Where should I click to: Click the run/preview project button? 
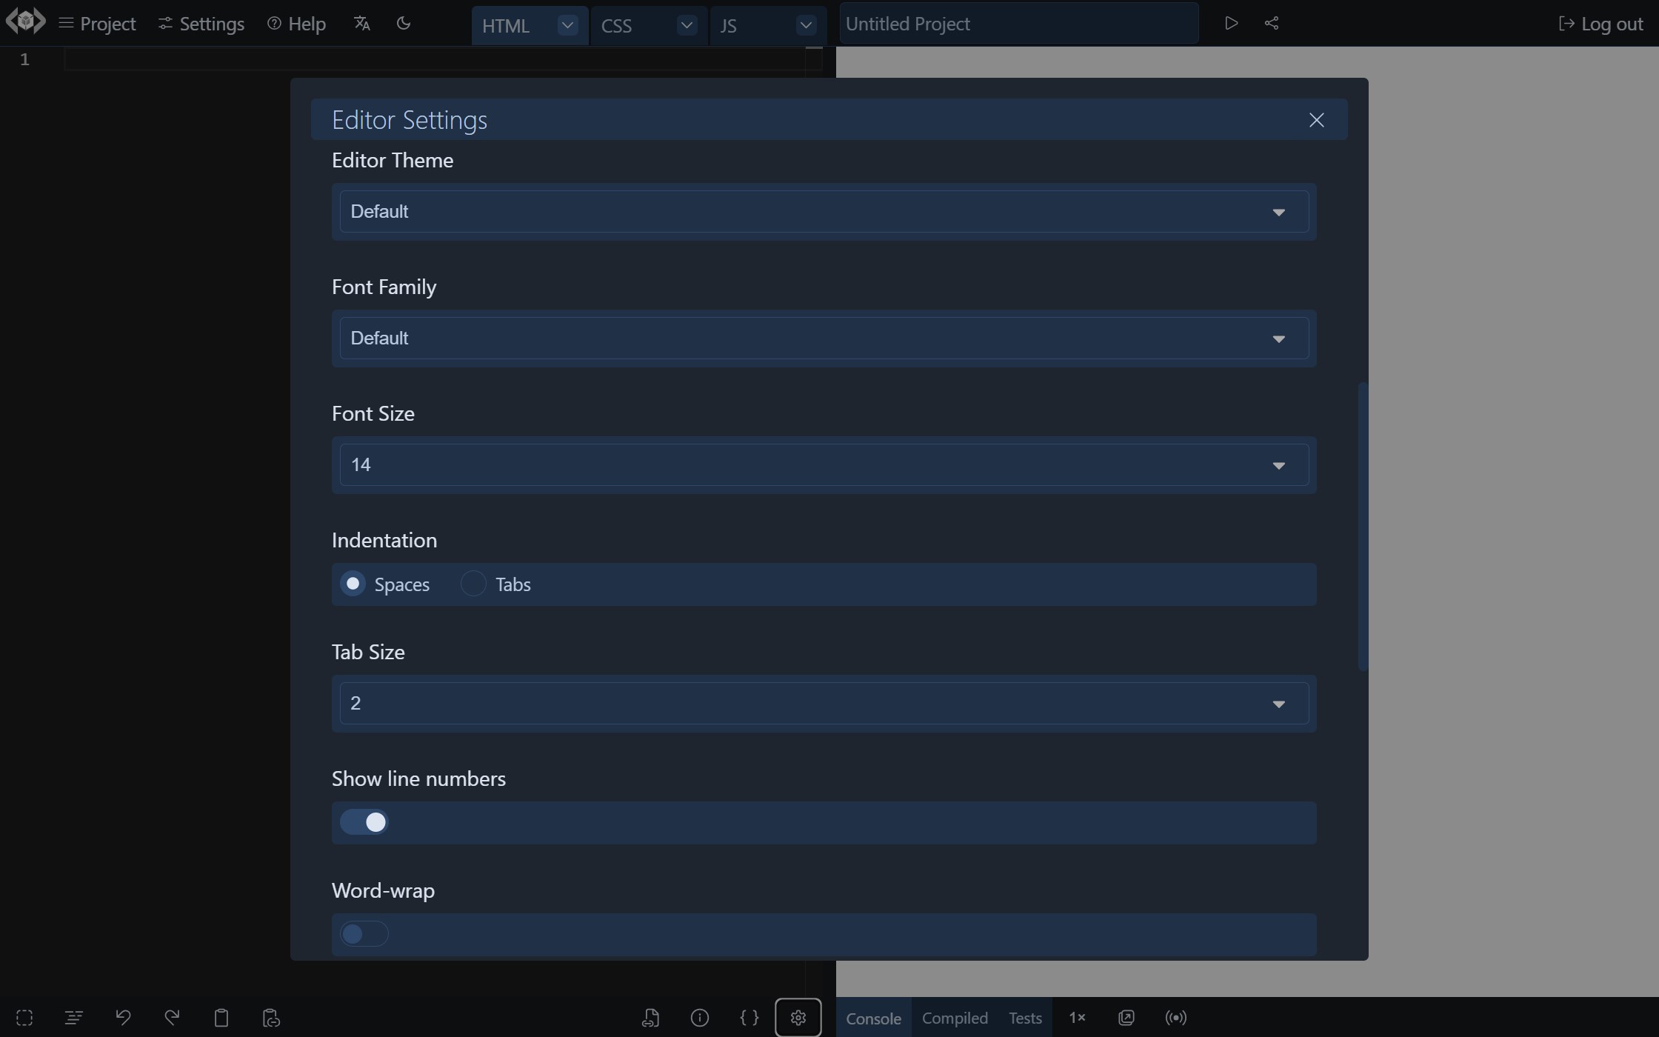pos(1230,23)
